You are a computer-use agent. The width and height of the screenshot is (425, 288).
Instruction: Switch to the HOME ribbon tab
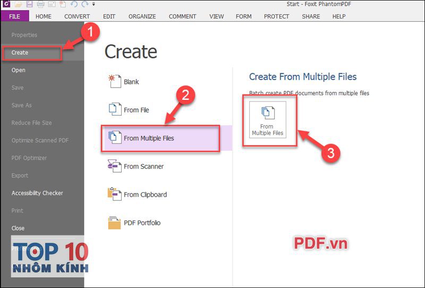44,16
